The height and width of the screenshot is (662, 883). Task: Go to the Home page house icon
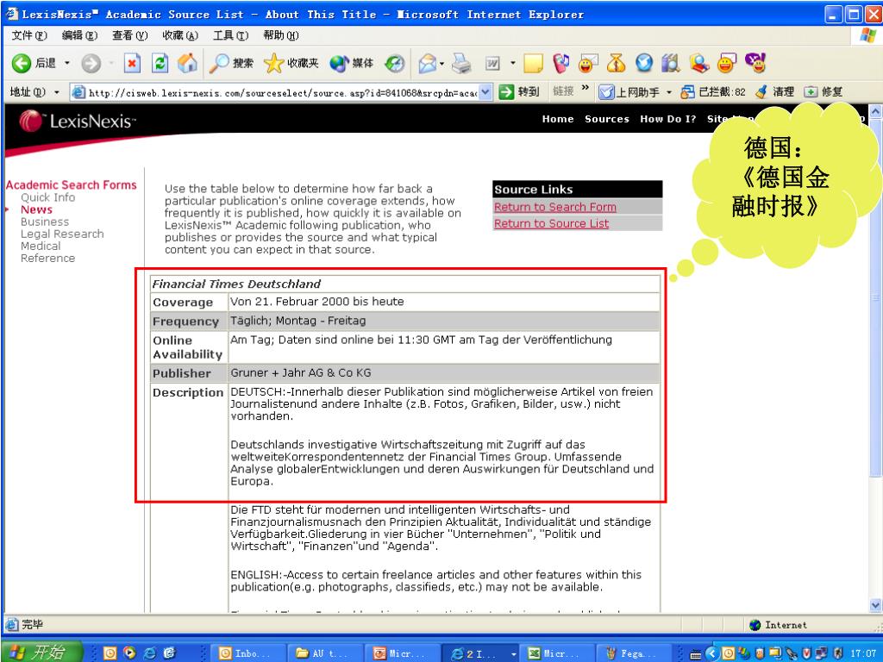(187, 63)
